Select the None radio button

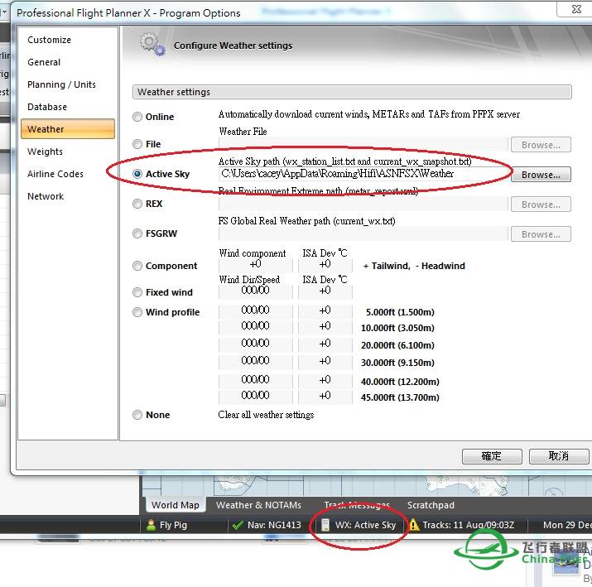pos(137,415)
